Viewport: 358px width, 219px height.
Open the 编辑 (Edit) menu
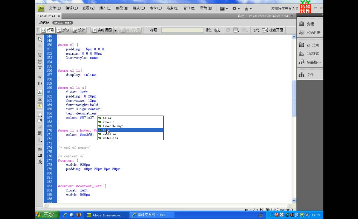tap(71, 8)
